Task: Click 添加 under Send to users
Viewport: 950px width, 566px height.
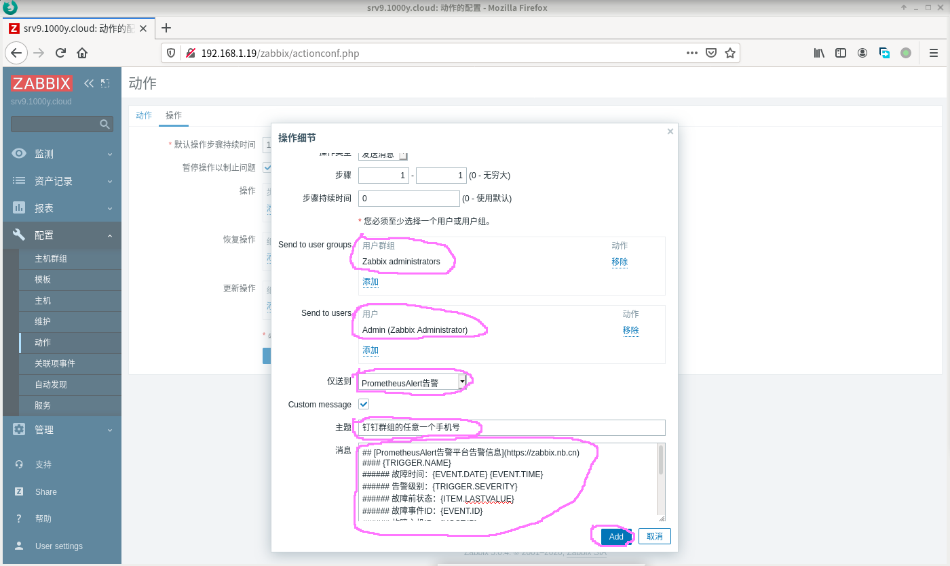Action: pos(370,350)
